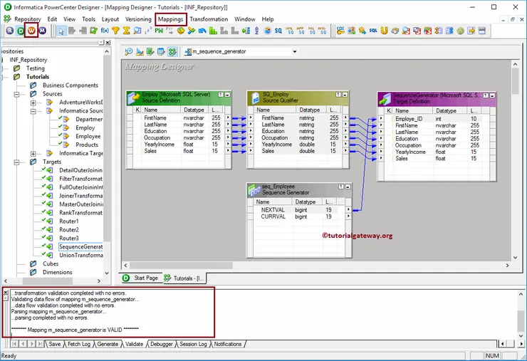Expand the Informatica Target source node
This screenshot has height=361, width=527.
coord(33,154)
